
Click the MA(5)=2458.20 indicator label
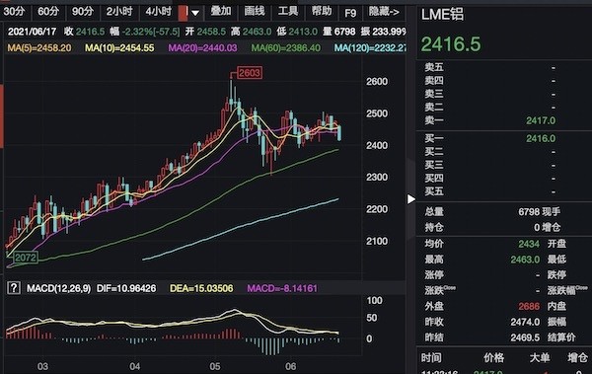[38, 48]
